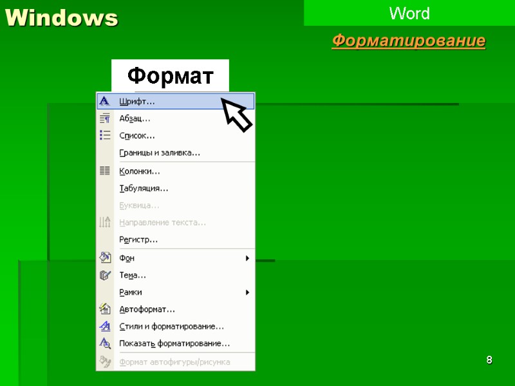Choose Границы и заливка... entry
This screenshot has width=515, height=386.
pyautogui.click(x=175, y=152)
